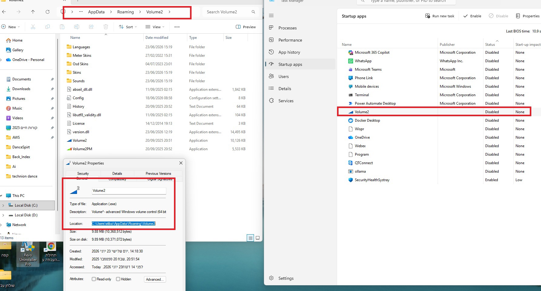
Task: Open the See more ellipsis in Explorer toolbar
Action: pos(177,27)
